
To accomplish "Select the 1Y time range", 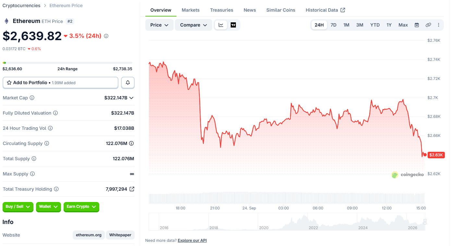I will pos(389,25).
